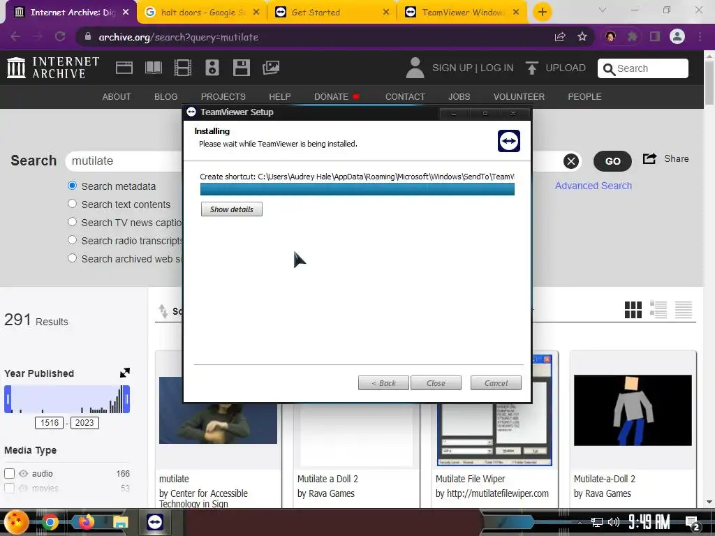This screenshot has height=536, width=715.
Task: Clear the search query with the X icon
Action: coord(571,161)
